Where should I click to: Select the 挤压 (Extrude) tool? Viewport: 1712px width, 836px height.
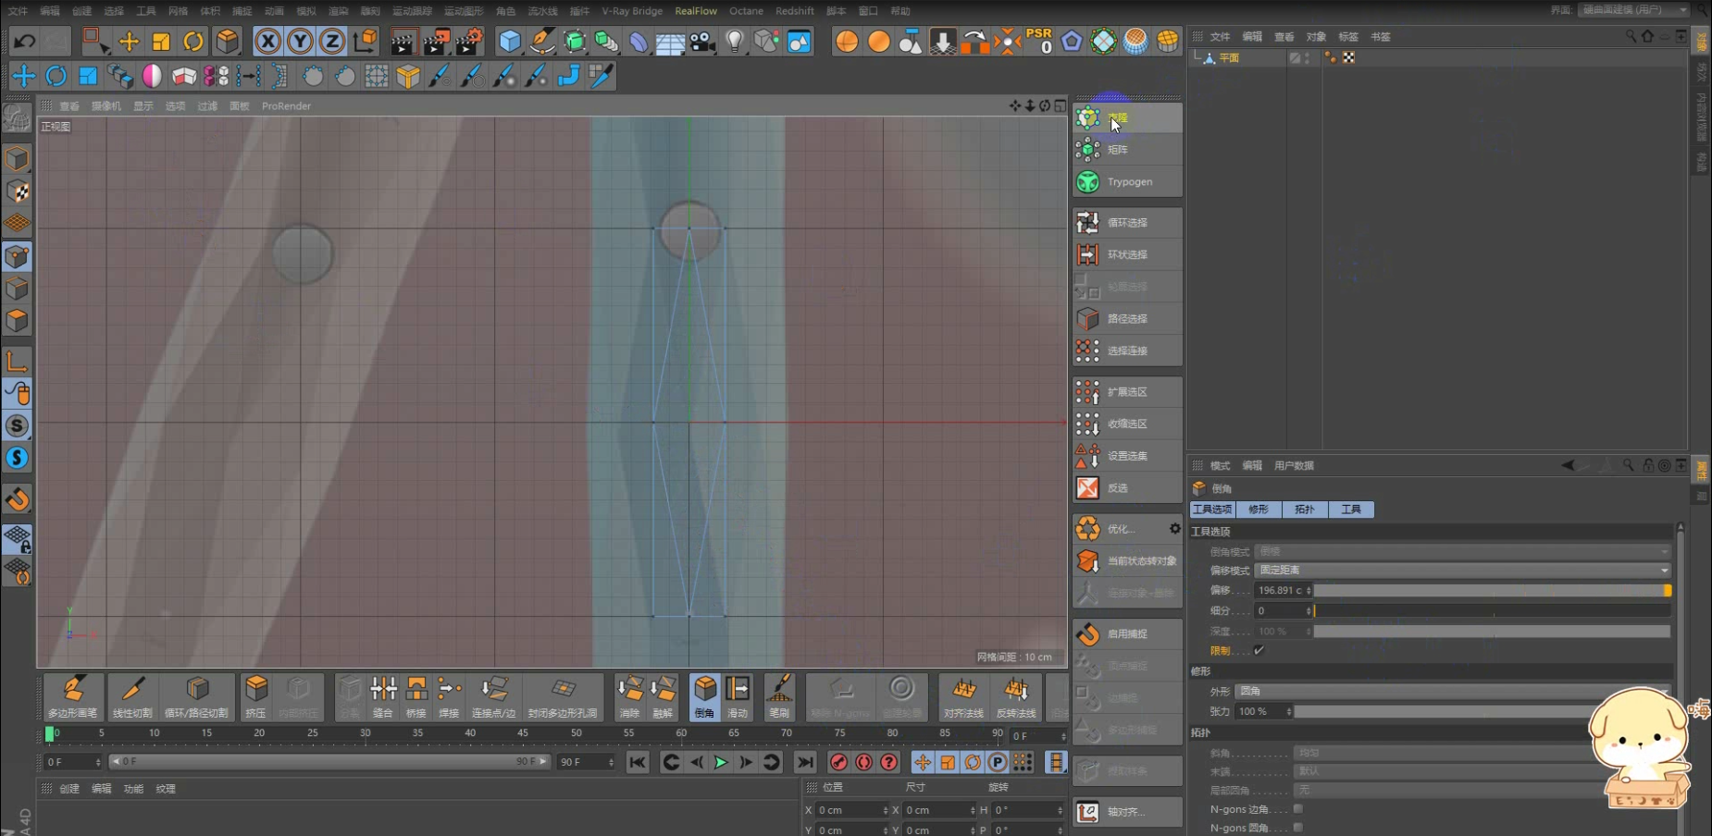[x=255, y=696]
